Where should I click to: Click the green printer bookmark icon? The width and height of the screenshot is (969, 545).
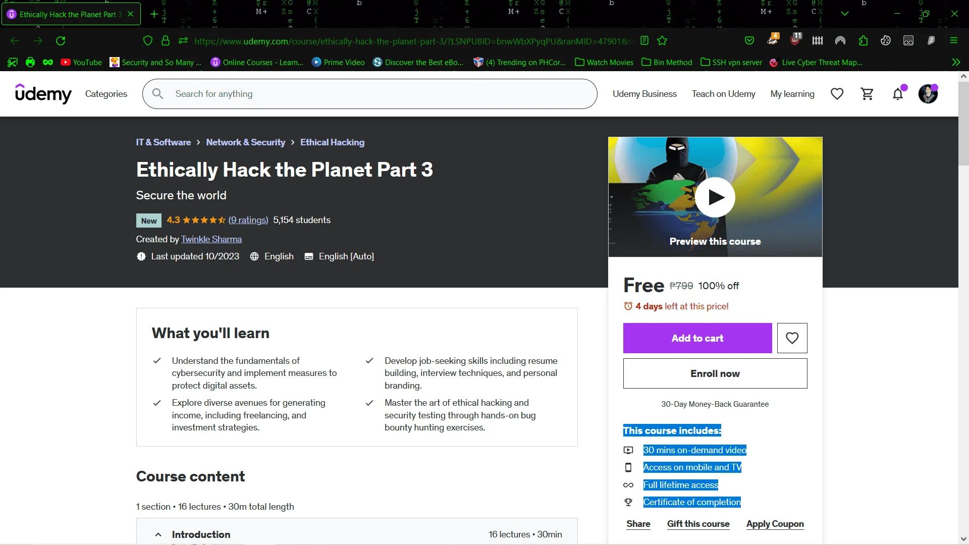30,63
